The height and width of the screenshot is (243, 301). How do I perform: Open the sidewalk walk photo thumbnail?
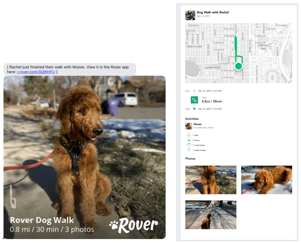(211, 215)
